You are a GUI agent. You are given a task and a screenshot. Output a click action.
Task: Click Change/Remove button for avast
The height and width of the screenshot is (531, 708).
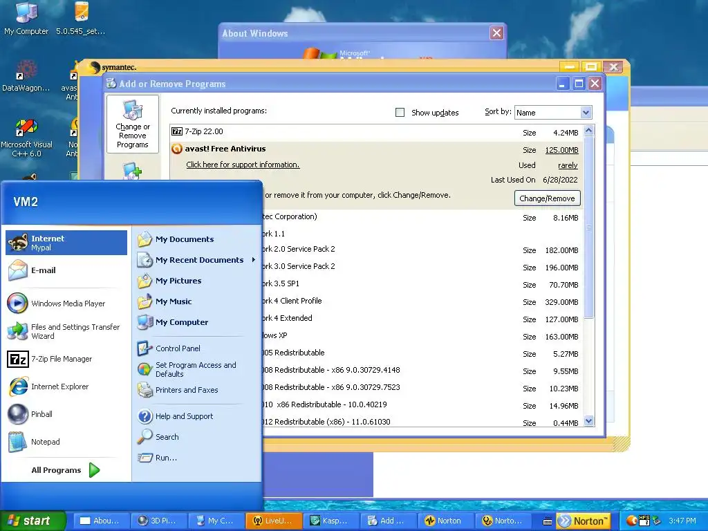coord(548,198)
